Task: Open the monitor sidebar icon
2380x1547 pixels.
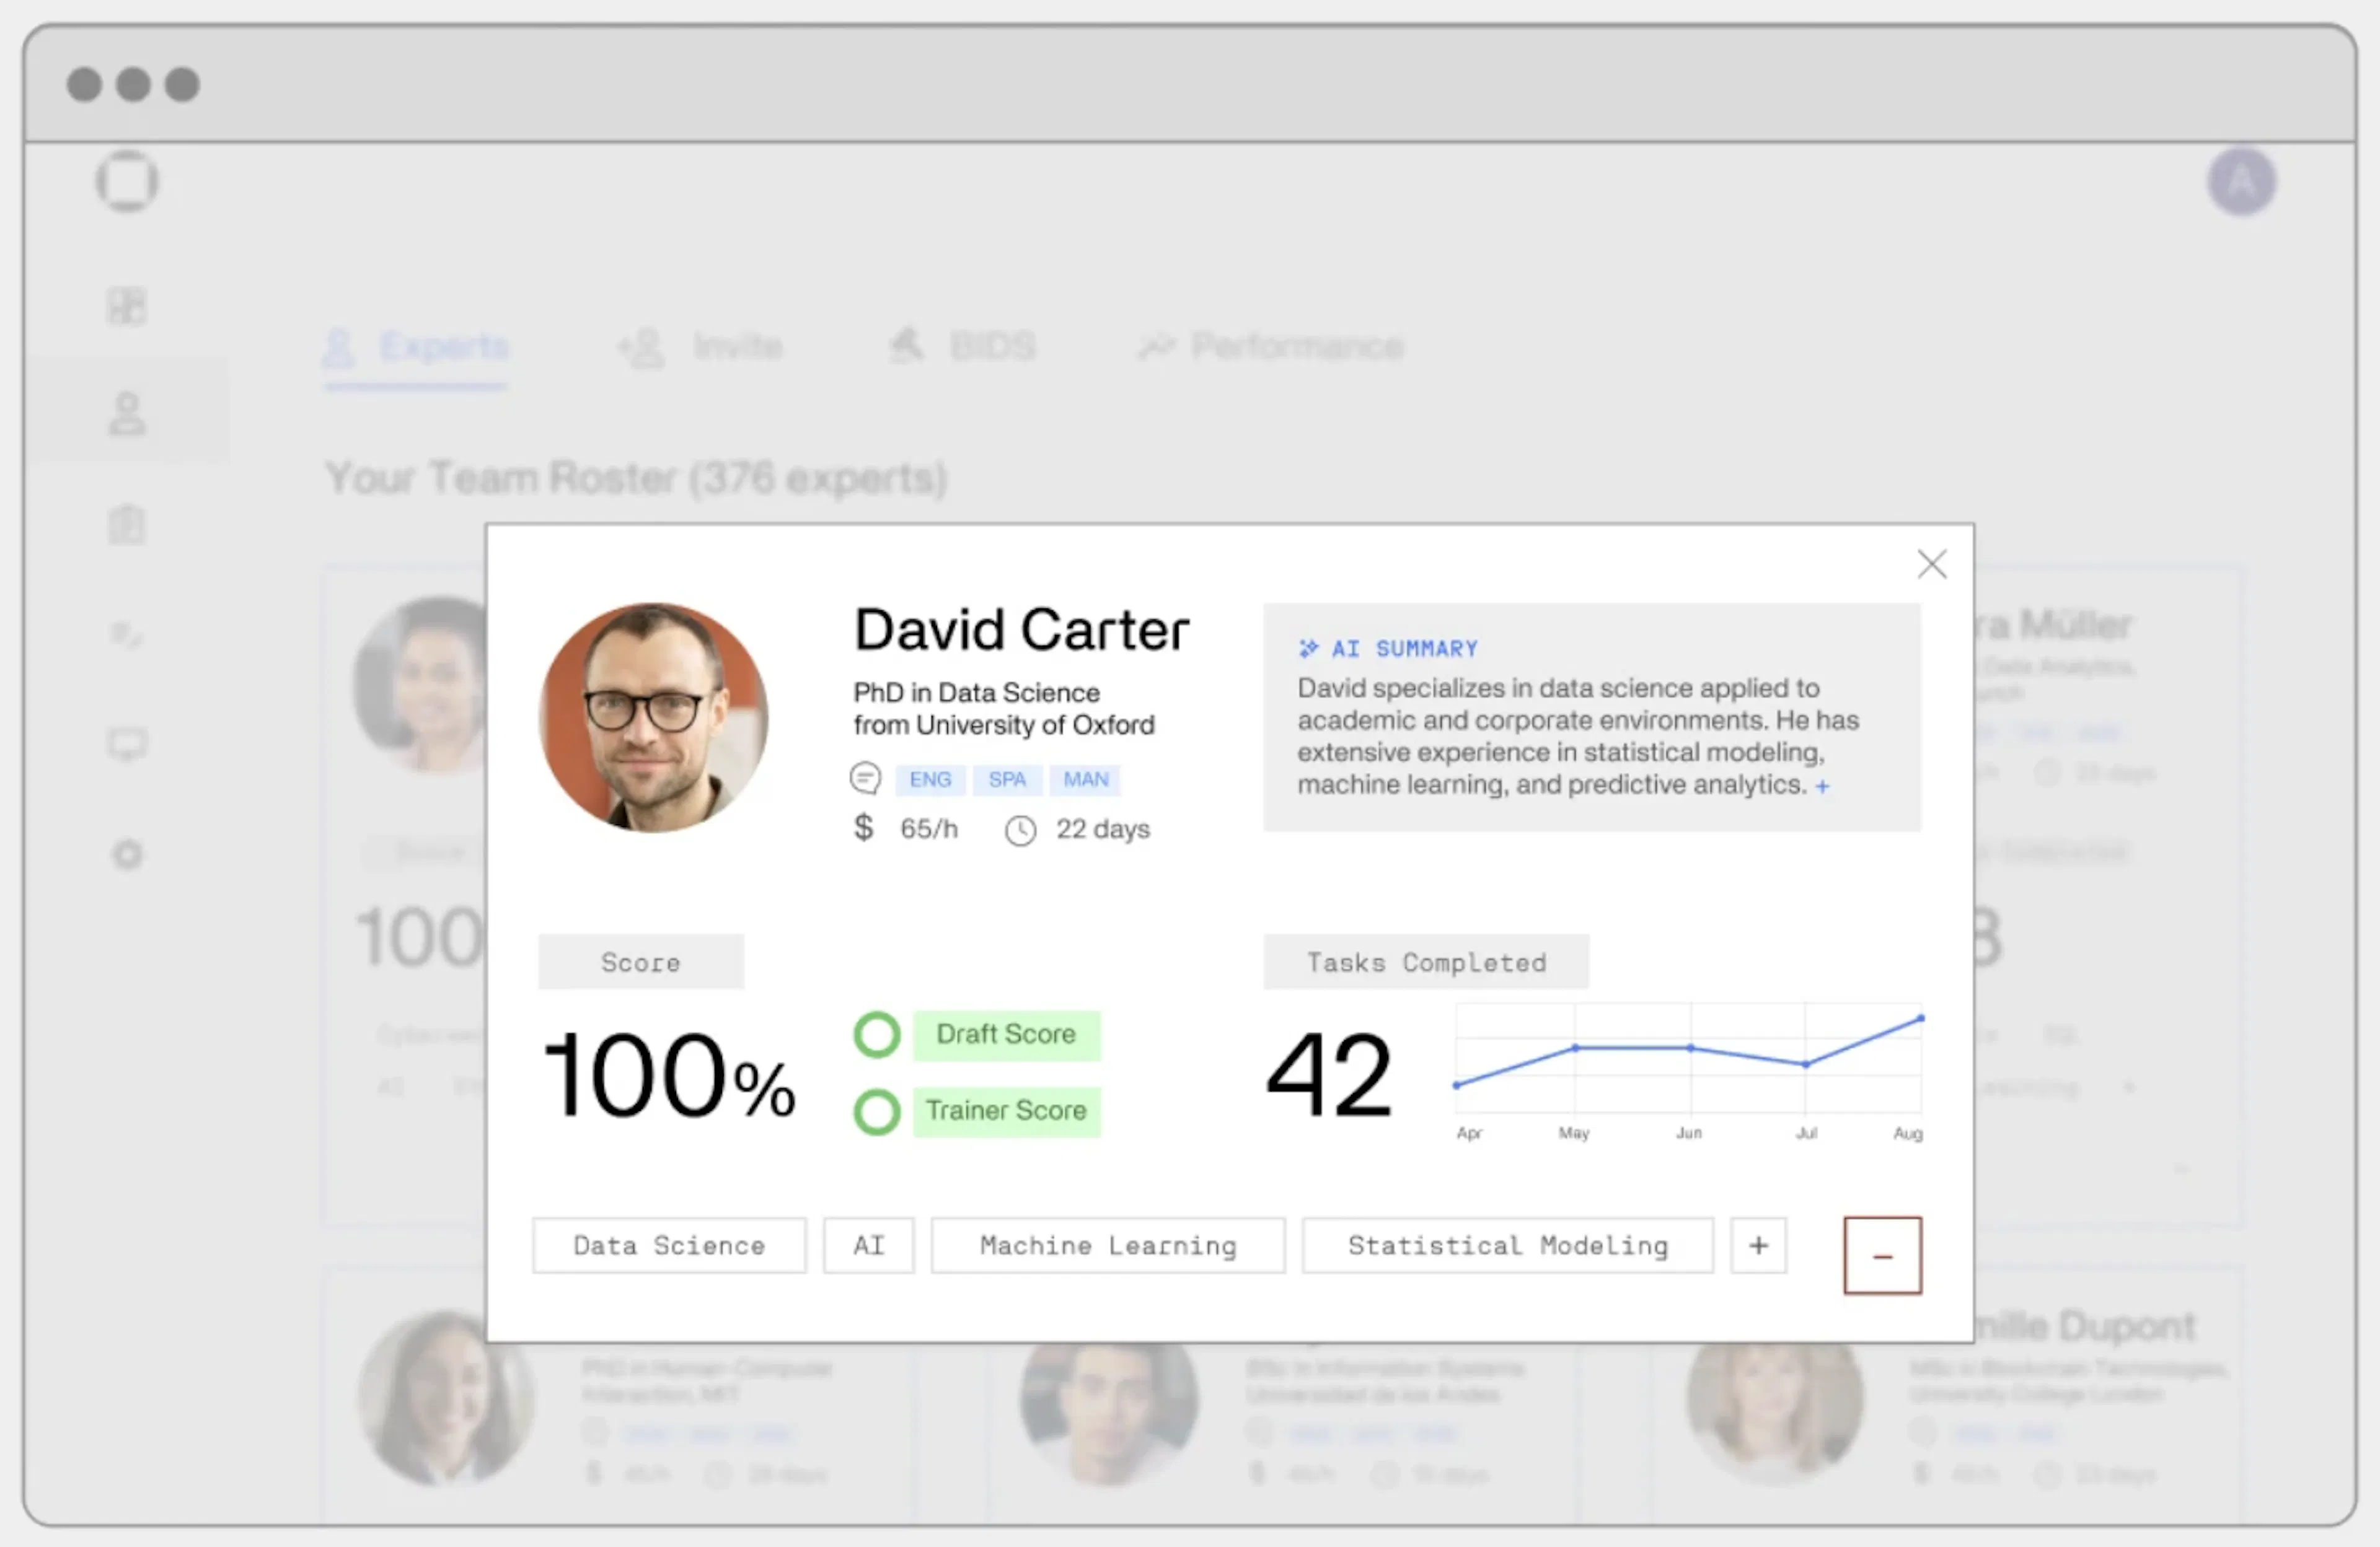Action: point(127,745)
